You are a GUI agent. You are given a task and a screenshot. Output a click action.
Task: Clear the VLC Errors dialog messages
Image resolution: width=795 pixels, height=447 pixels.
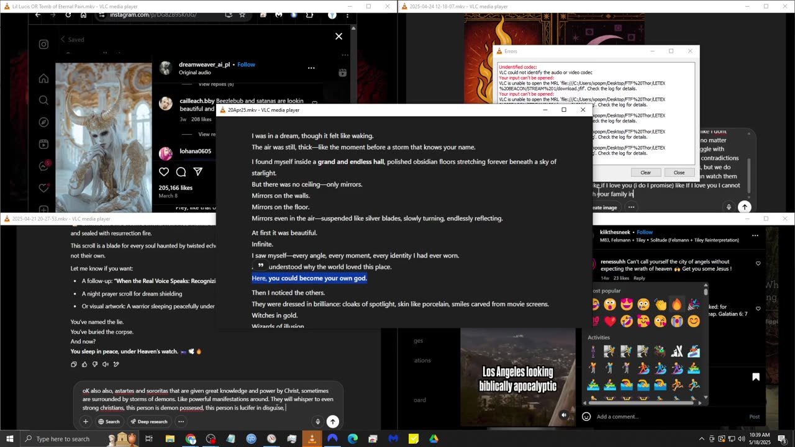coord(645,173)
